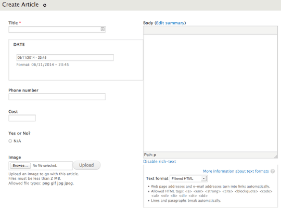Image resolution: width=281 pixels, height=209 pixels.
Task: Click the Cost input field
Action: [x=22, y=118]
